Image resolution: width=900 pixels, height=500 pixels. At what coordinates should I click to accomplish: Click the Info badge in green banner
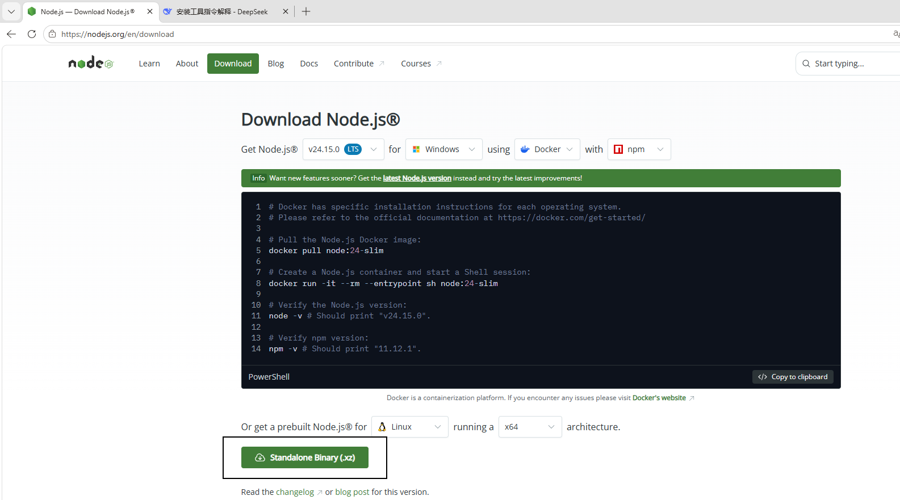[258, 178]
